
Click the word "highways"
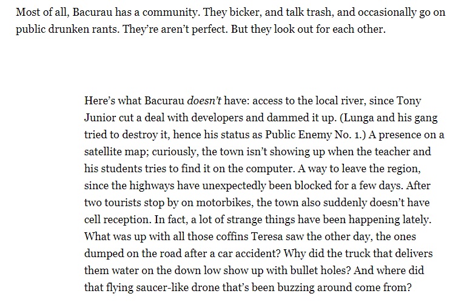click(x=152, y=186)
